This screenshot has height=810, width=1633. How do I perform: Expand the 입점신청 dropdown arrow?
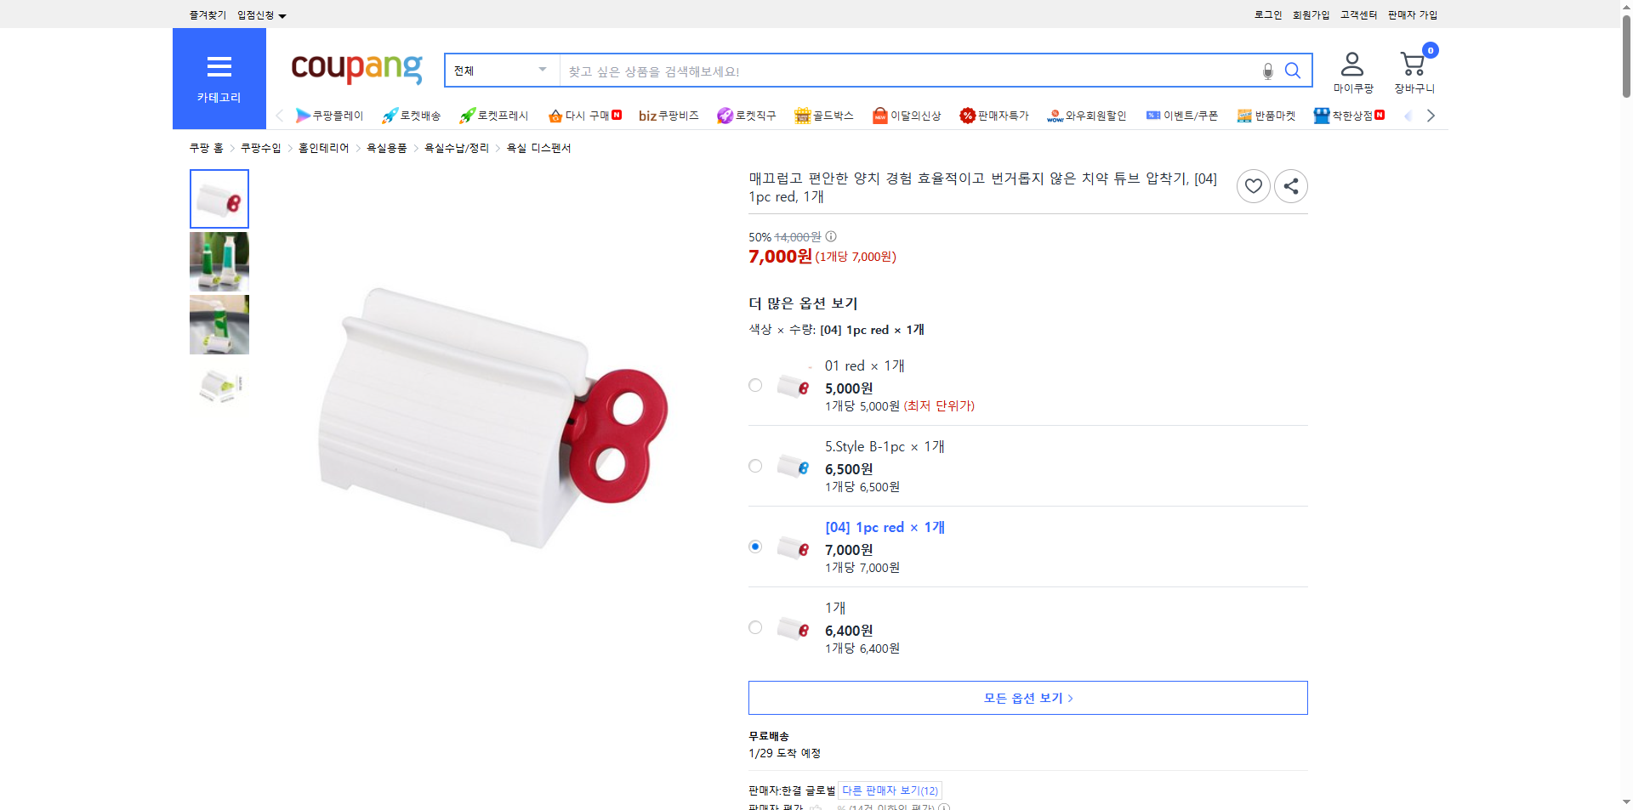(283, 14)
